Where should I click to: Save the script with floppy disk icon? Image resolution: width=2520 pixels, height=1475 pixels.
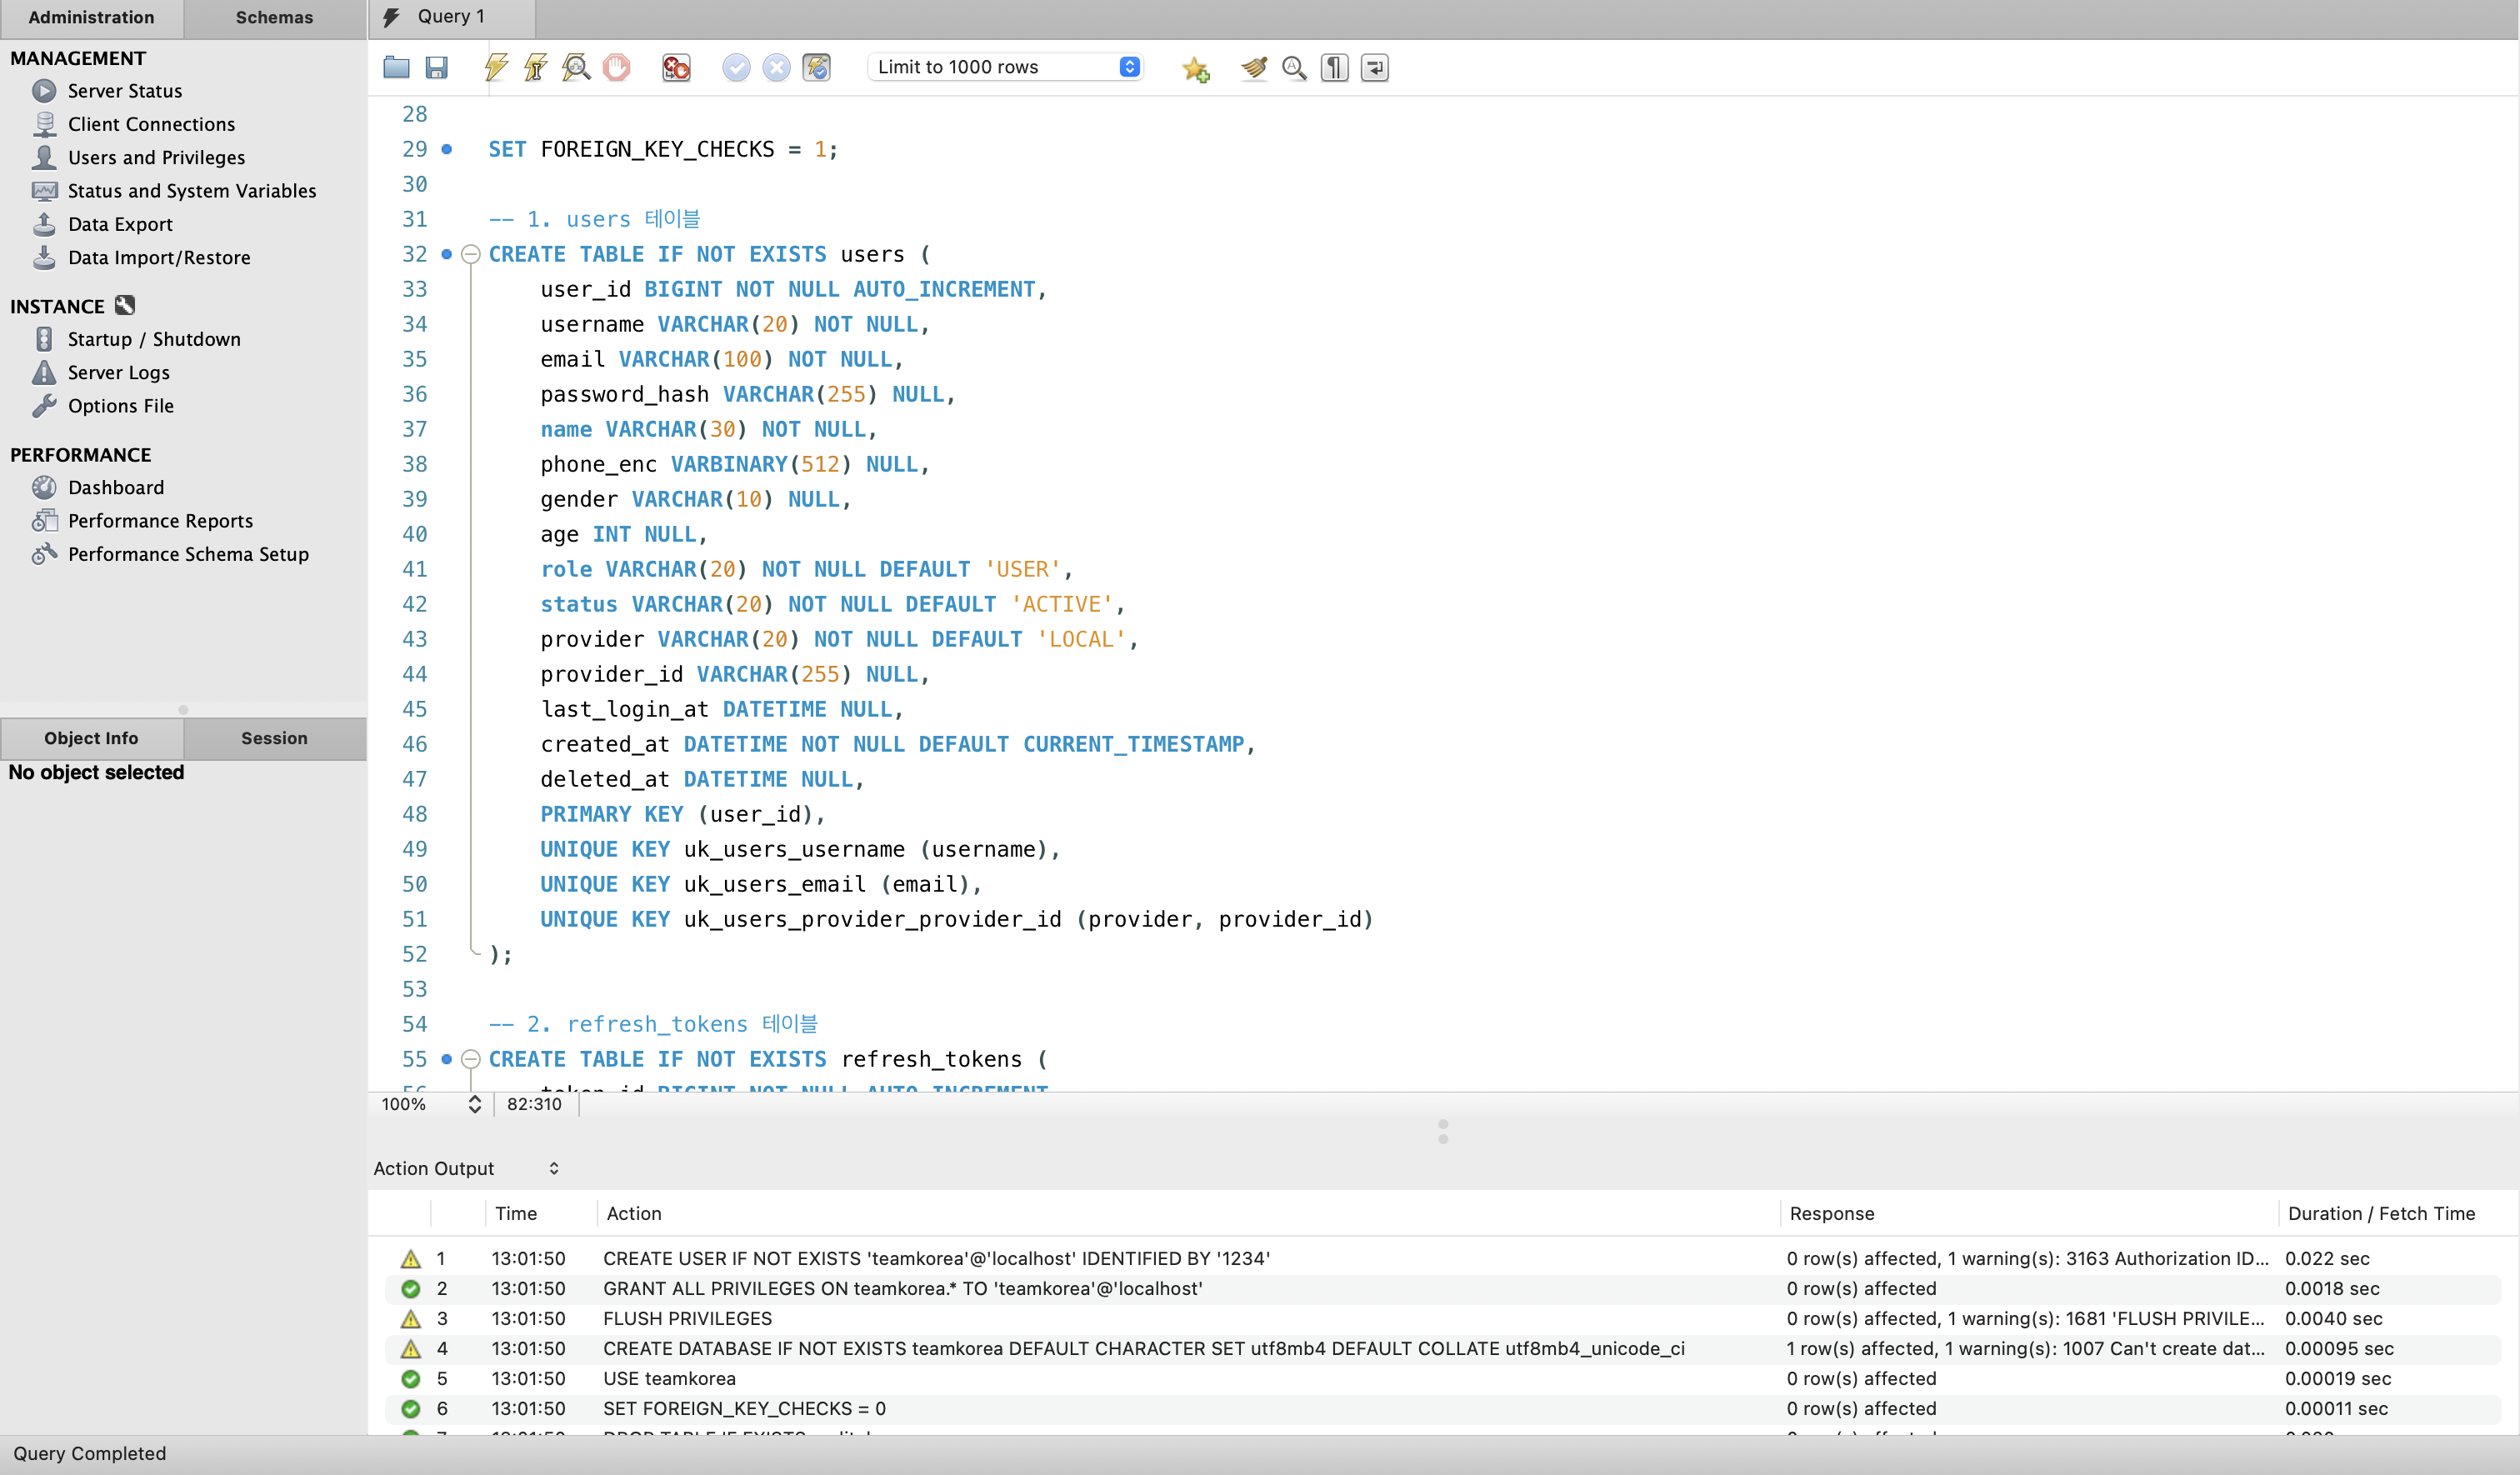(x=436, y=67)
